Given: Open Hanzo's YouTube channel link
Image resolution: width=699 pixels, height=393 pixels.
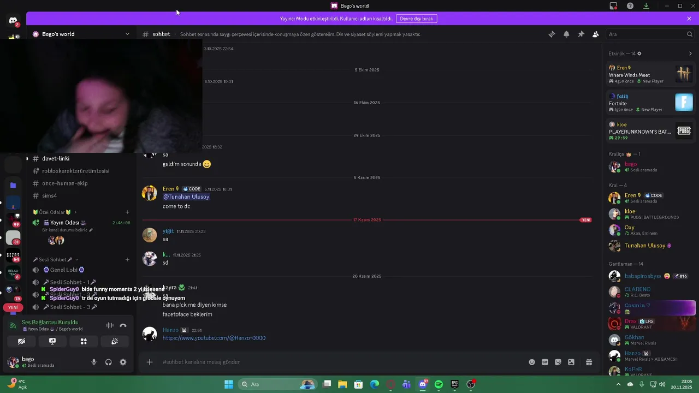Looking at the screenshot, I should tap(214, 338).
